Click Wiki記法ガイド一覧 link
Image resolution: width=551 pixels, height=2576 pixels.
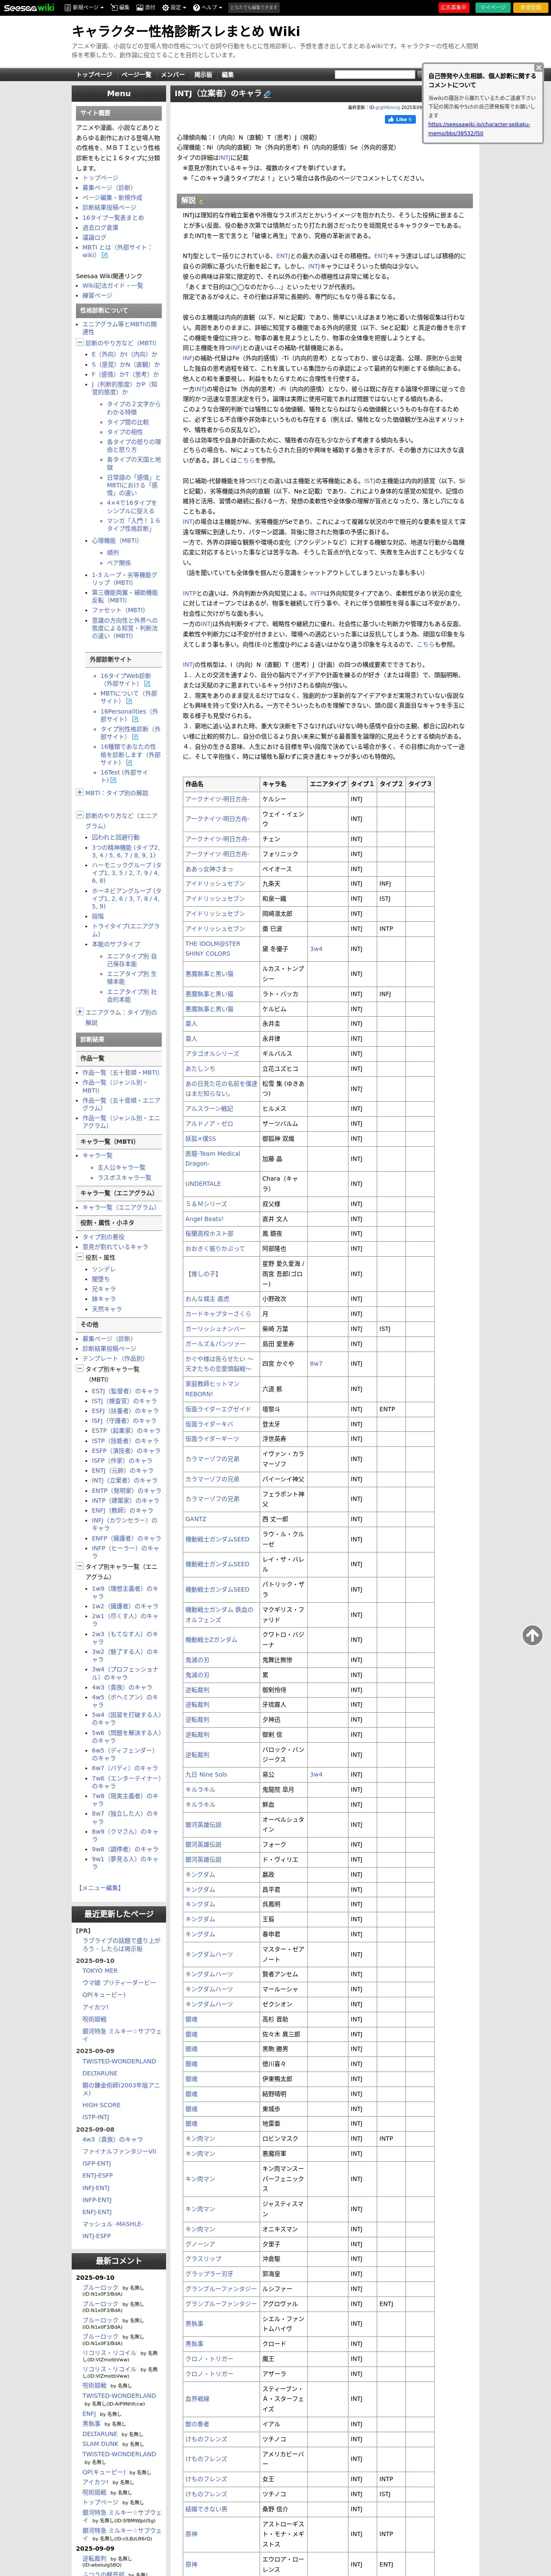[112, 286]
